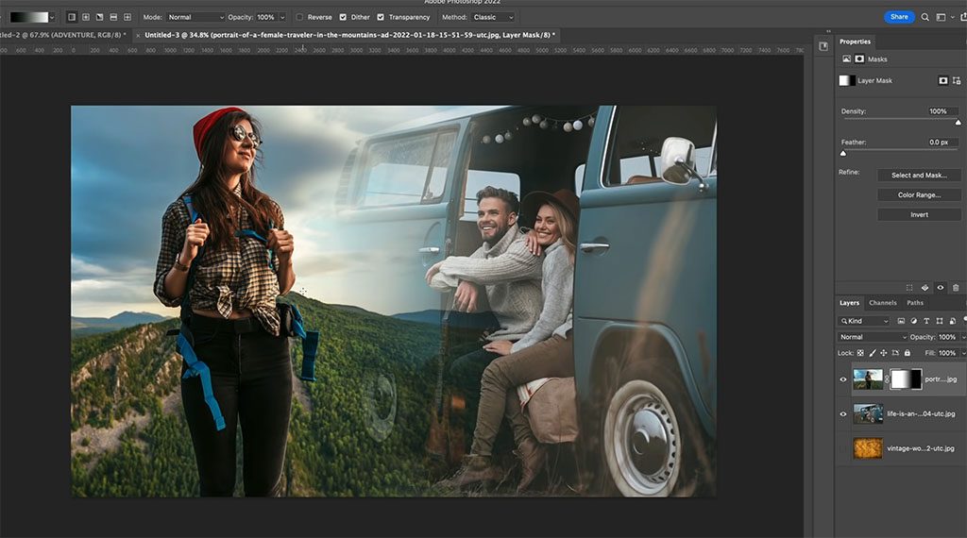Filter layers by smart object icon
The image size is (967, 538).
pyautogui.click(x=952, y=321)
